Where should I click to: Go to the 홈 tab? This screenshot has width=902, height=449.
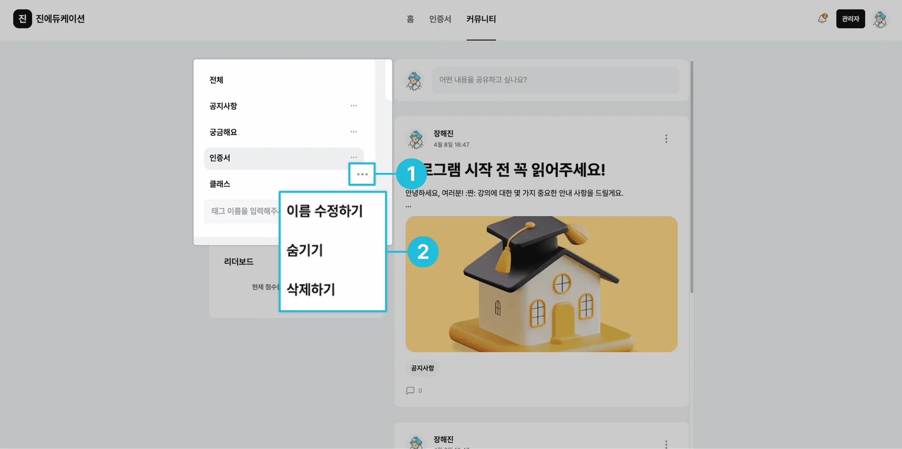(x=410, y=19)
